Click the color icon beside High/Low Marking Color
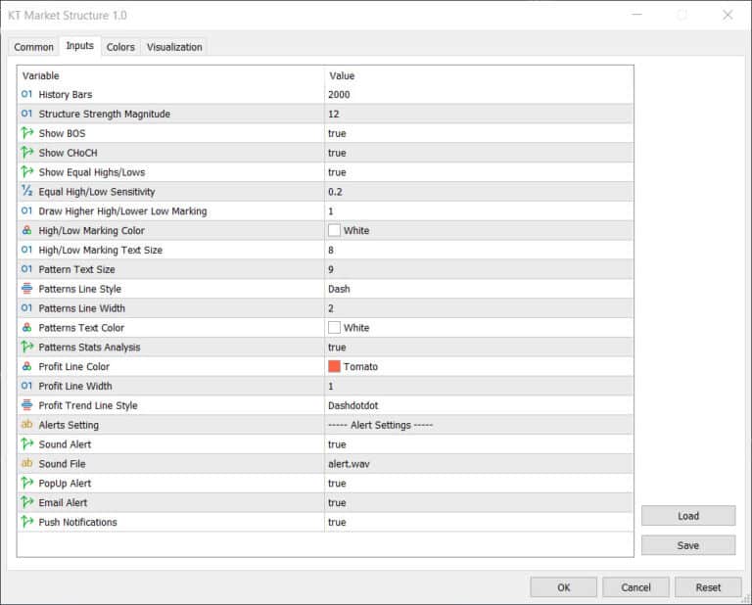Screen dimensions: 752x605 tap(26, 231)
